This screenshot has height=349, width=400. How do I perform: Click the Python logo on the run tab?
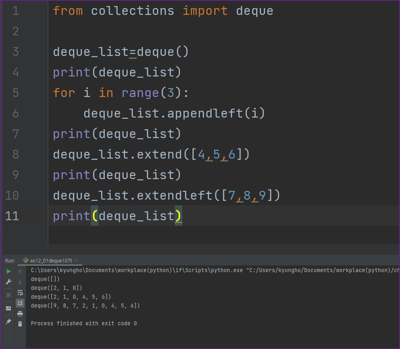(26, 260)
